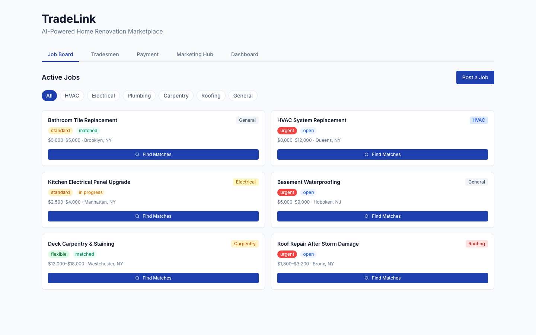Screen dimensions: 536x335
Task: Click standard tag on Kitchen Electrical card
Action: [60, 192]
